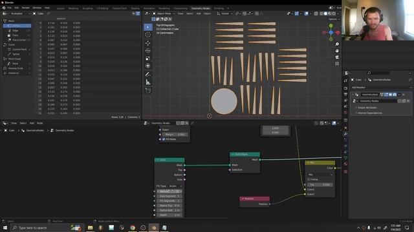
Task: Toggle viewport overlays button
Action: pyautogui.click(x=306, y=14)
